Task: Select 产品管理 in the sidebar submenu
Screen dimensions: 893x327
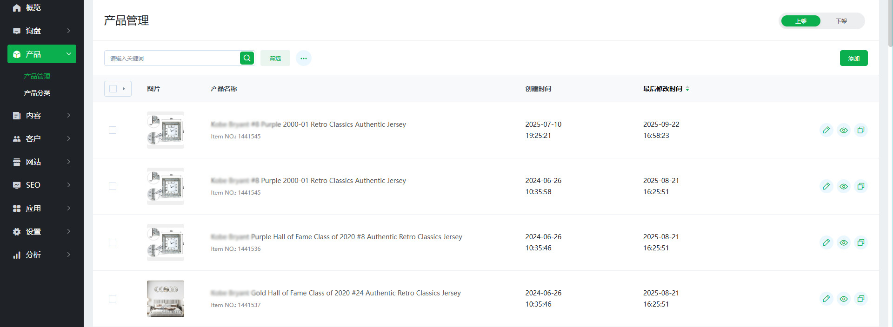Action: 37,76
